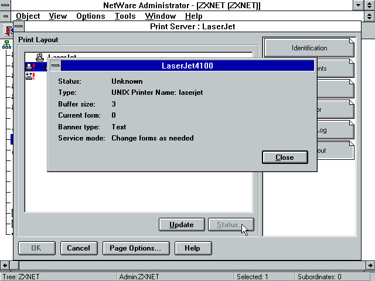Open the page tab ending in 'Log'
This screenshot has height=281, width=375.
click(x=336, y=130)
